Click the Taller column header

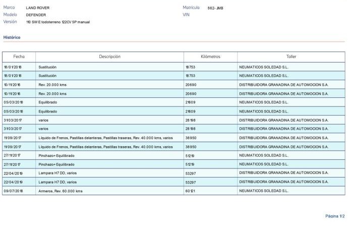[291, 56]
